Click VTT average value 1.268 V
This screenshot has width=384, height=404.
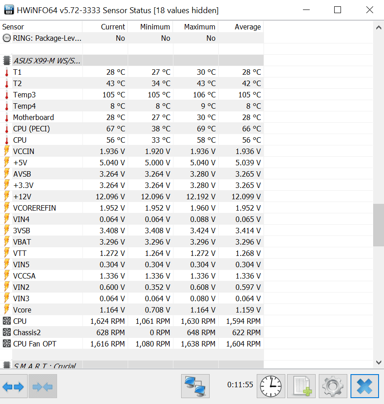pyautogui.click(x=248, y=253)
